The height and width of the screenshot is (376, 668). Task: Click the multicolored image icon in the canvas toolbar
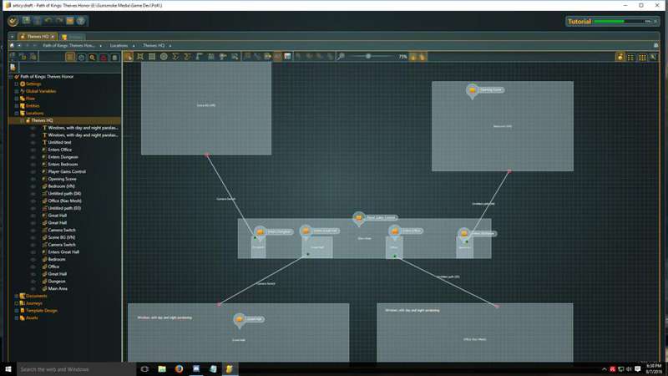click(287, 56)
